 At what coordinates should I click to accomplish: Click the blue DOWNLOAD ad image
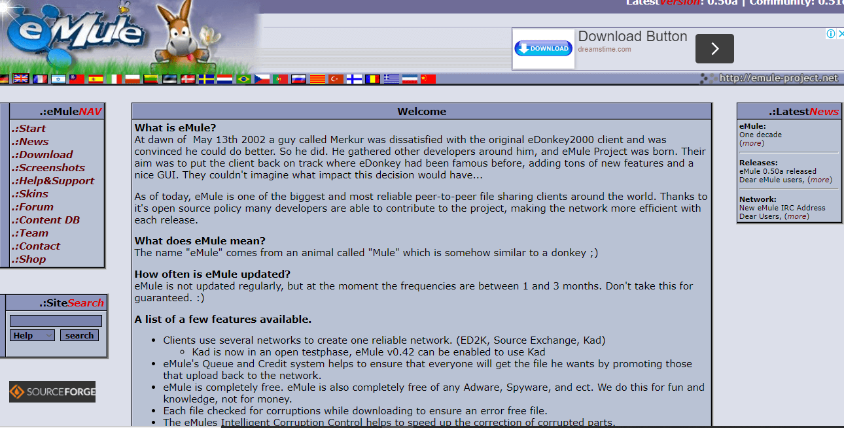tap(543, 48)
